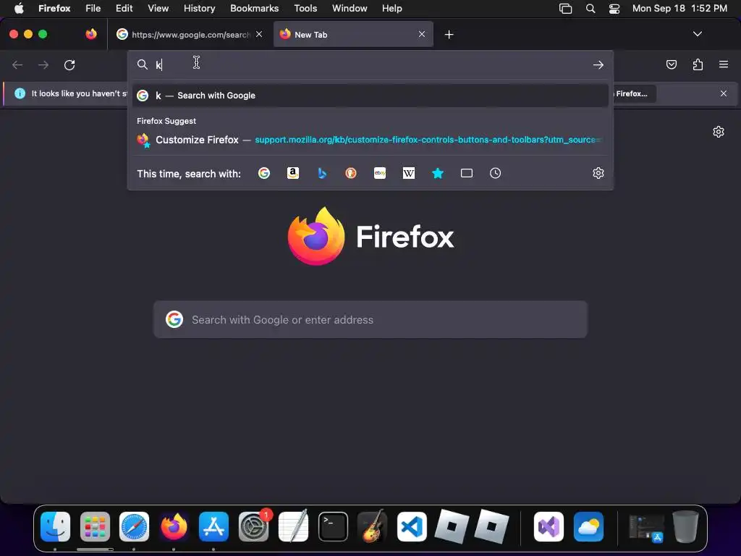Search with Bing one-off icon
The image size is (741, 556).
[x=322, y=174]
